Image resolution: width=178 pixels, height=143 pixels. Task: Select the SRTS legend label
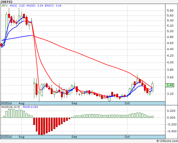(4, 6)
